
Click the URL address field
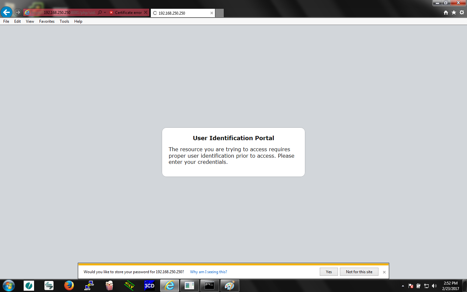pyautogui.click(x=65, y=13)
